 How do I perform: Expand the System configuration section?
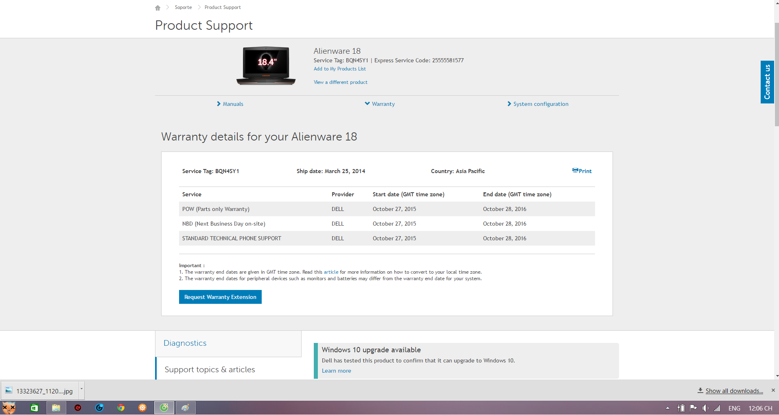(538, 104)
